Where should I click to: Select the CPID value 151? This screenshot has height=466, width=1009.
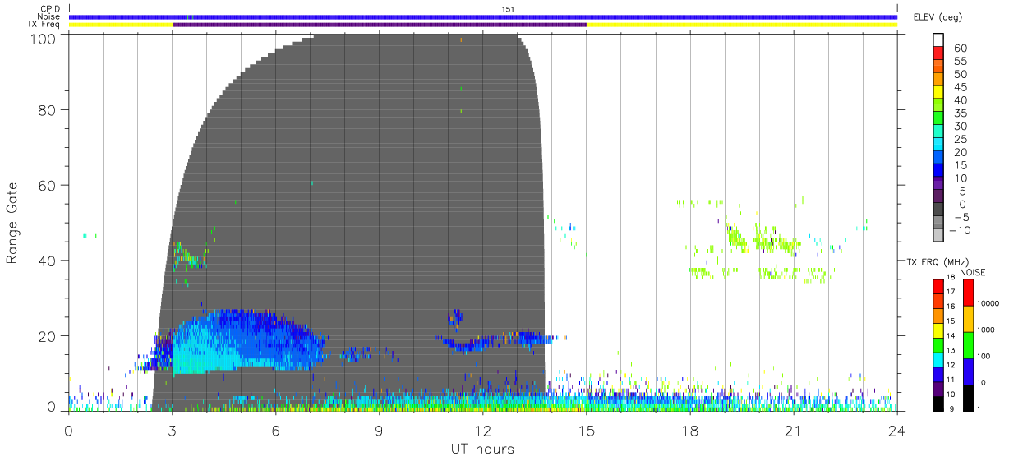[x=508, y=9]
